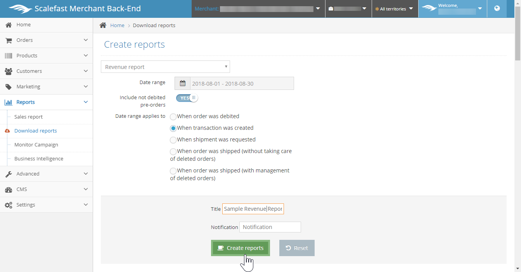Open Business Intelligence submenu item
Screen dimensions: 521x272
(38, 158)
